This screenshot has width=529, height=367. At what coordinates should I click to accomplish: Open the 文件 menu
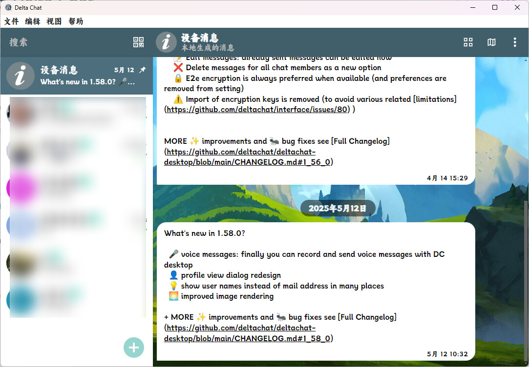(11, 21)
